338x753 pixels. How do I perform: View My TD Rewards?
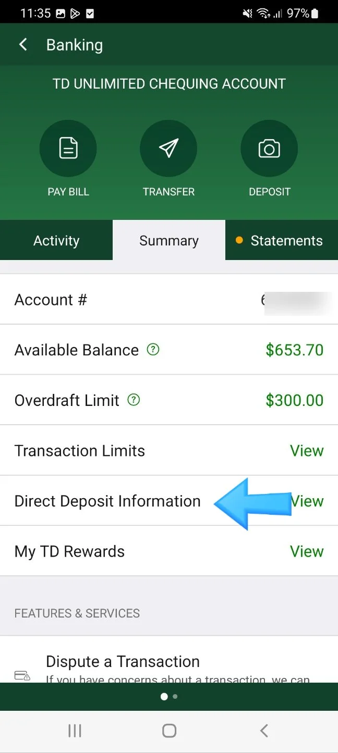tap(307, 551)
